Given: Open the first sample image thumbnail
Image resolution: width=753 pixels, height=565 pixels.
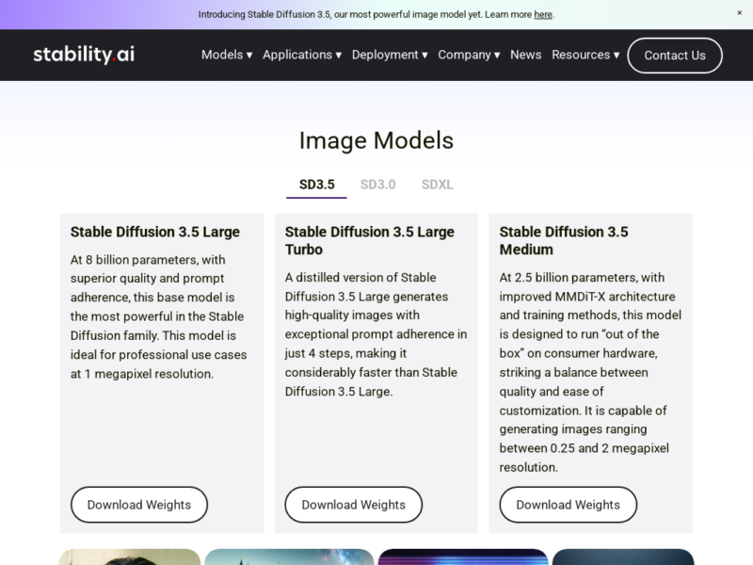Looking at the screenshot, I should [x=130, y=557].
